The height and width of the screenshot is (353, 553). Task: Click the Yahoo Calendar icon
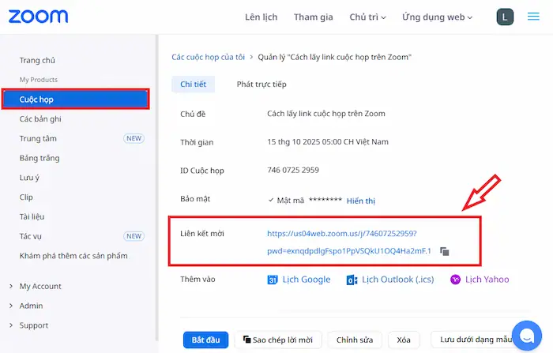455,280
